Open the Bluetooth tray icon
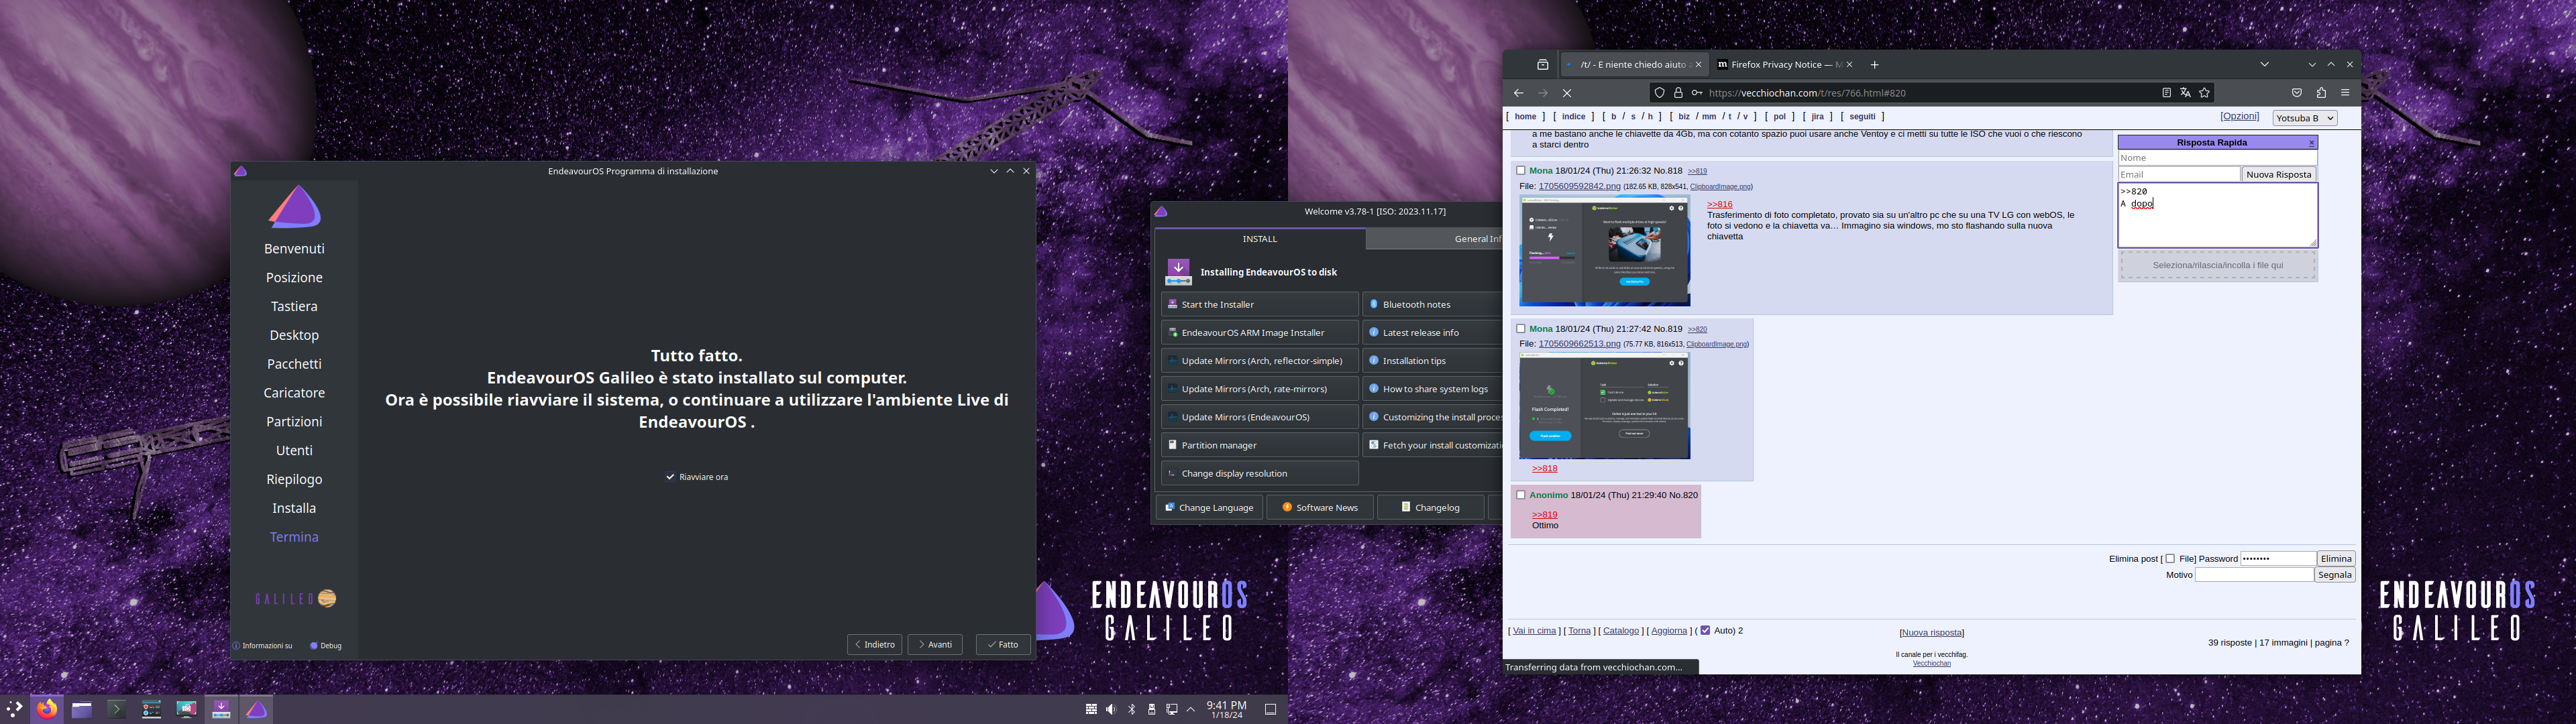Screen dimensions: 2576x724 (1132, 709)
